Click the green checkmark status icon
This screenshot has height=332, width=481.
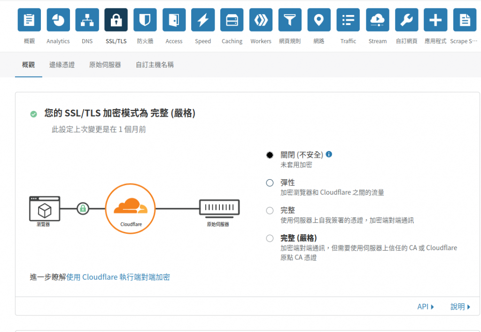pyautogui.click(x=33, y=114)
